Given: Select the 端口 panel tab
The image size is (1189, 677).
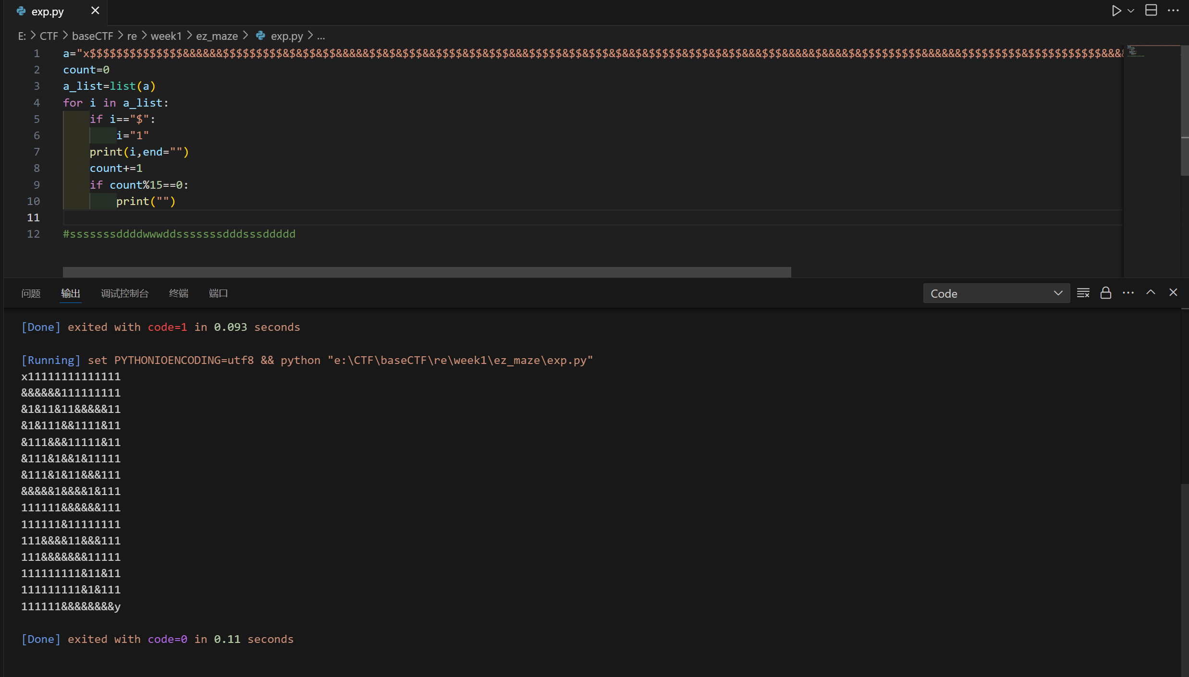Looking at the screenshot, I should tap(219, 293).
